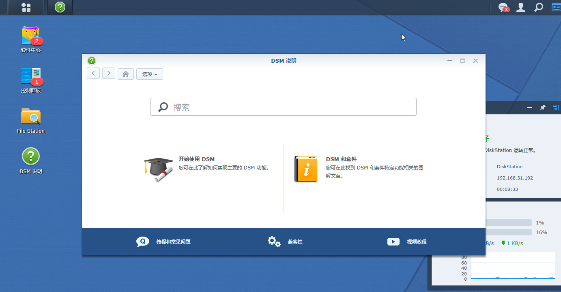The image size is (561, 292).
Task: Open user account options icon
Action: tap(521, 7)
